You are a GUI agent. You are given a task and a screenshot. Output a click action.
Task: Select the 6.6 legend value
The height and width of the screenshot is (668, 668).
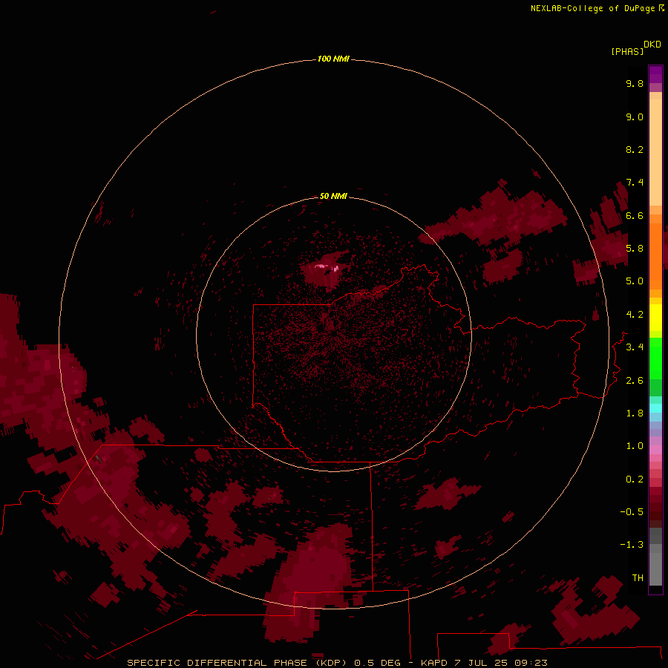635,215
